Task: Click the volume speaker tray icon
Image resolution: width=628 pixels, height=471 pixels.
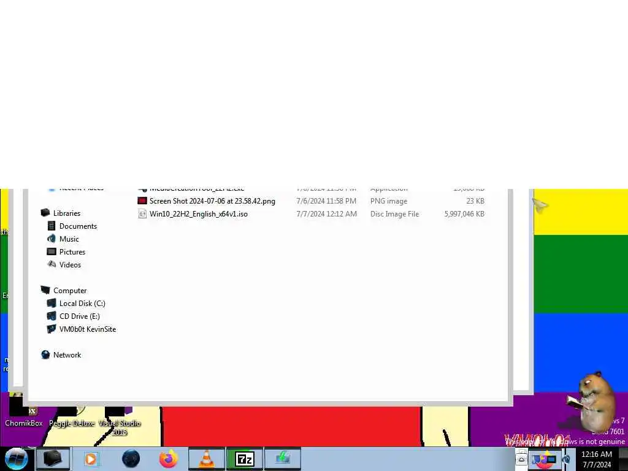Action: (x=567, y=459)
